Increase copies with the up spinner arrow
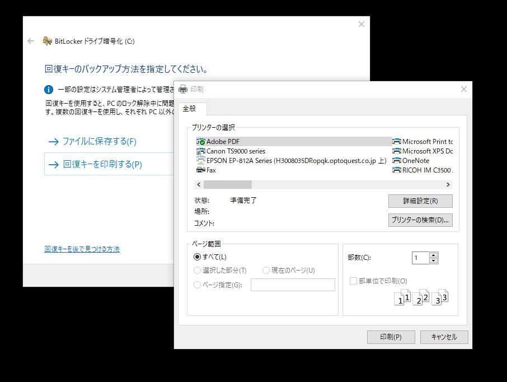507x382 pixels. coord(433,255)
